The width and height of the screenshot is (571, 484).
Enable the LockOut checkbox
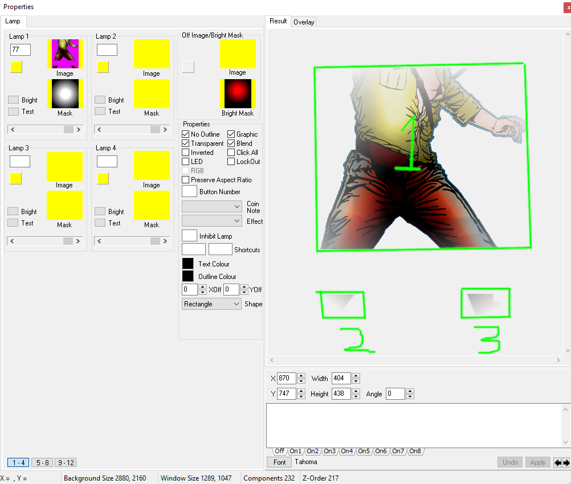click(x=231, y=162)
